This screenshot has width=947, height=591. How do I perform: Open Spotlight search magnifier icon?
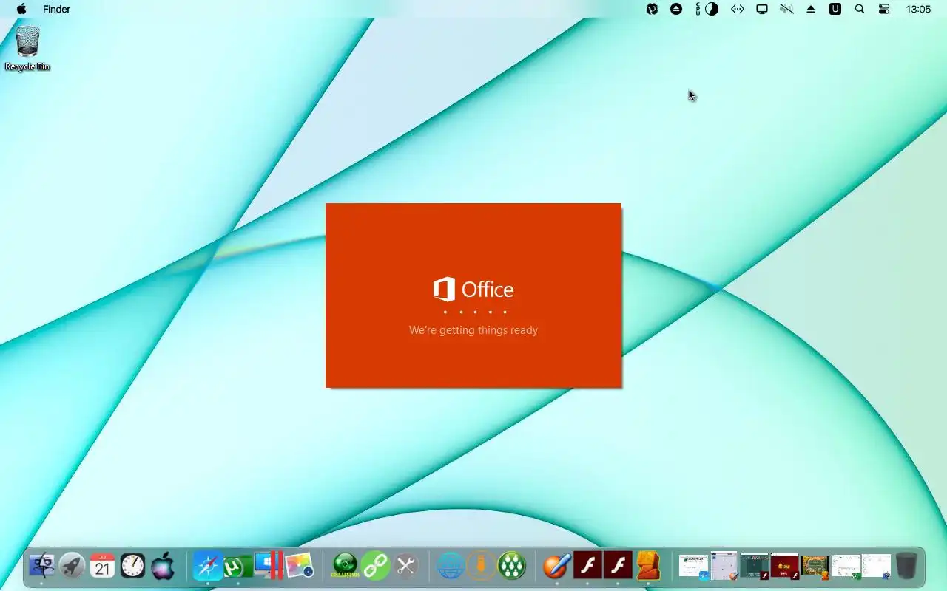[860, 9]
